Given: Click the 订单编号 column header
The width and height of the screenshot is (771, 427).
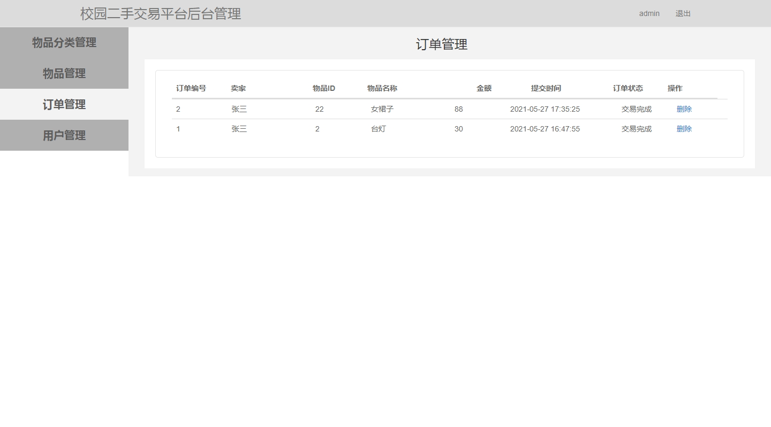Looking at the screenshot, I should [x=191, y=88].
